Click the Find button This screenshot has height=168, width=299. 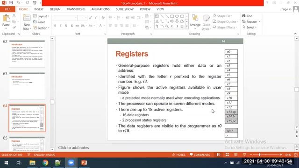pos(247,16)
